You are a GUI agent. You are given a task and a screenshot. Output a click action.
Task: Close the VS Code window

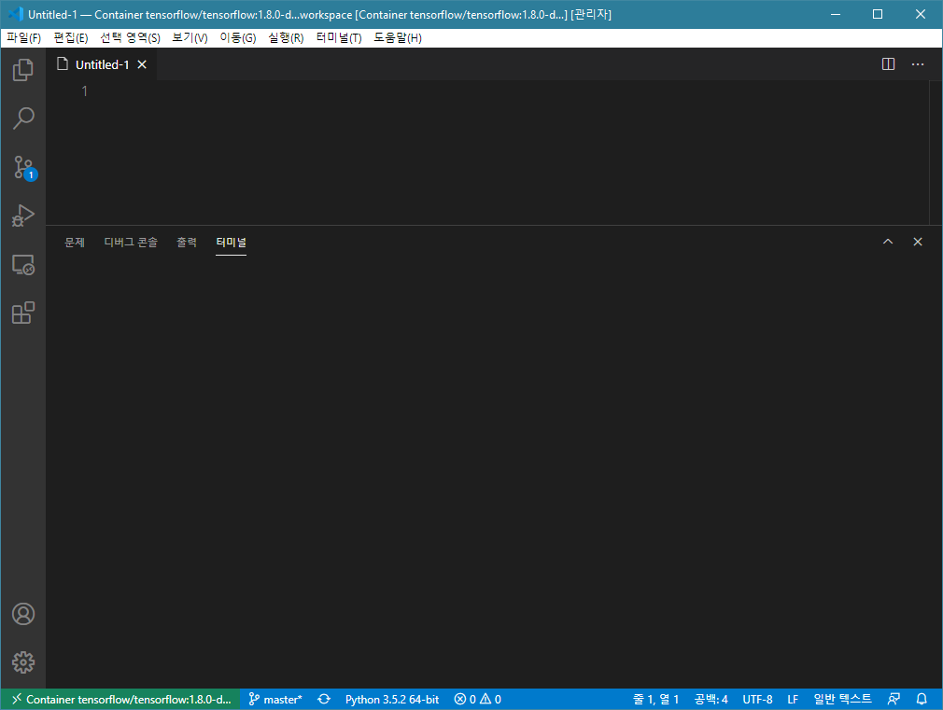921,14
